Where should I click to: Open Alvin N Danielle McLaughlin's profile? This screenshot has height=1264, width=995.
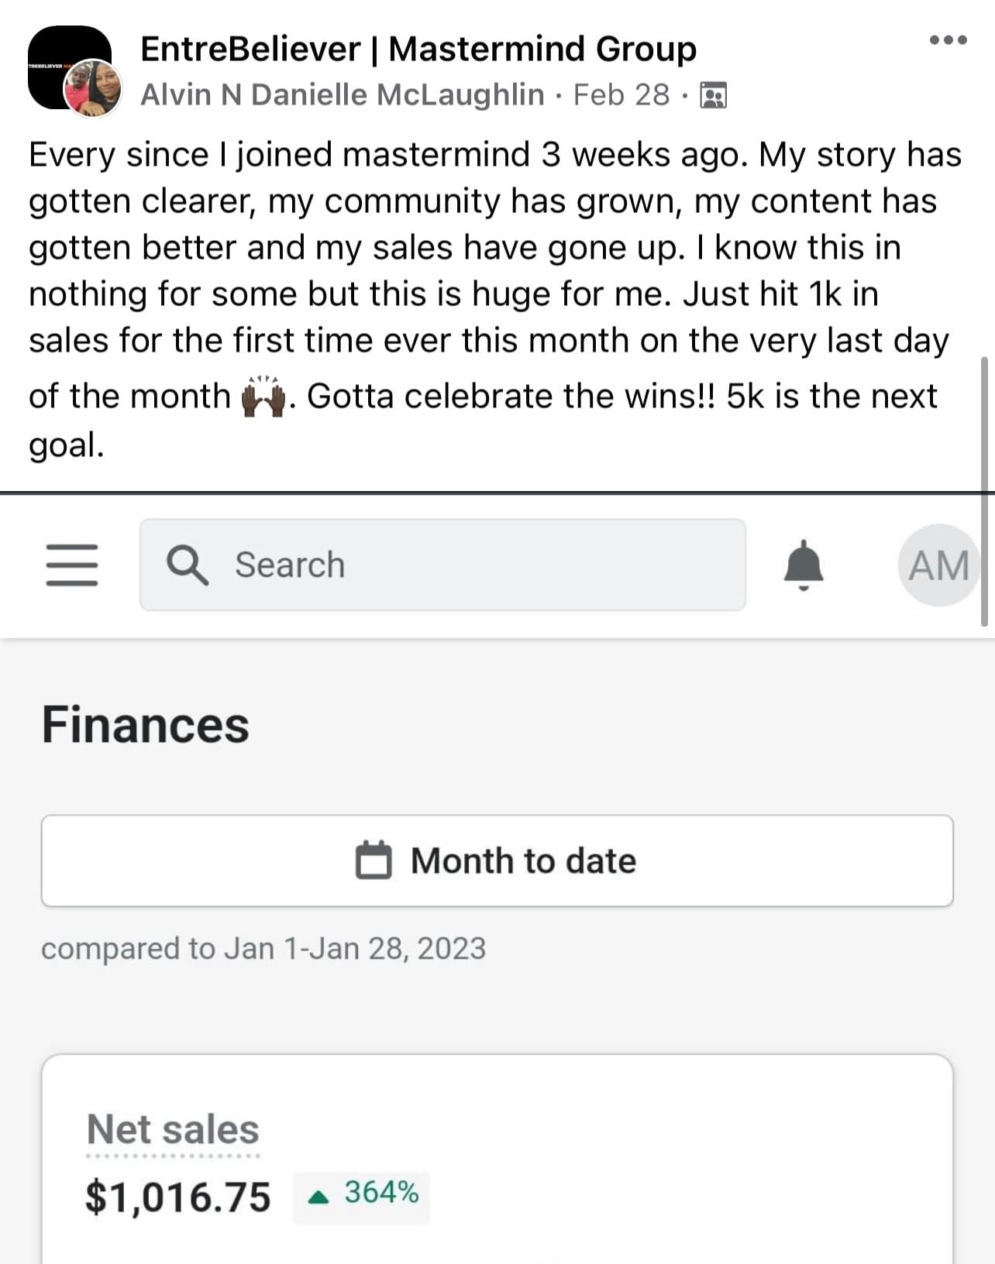[342, 95]
